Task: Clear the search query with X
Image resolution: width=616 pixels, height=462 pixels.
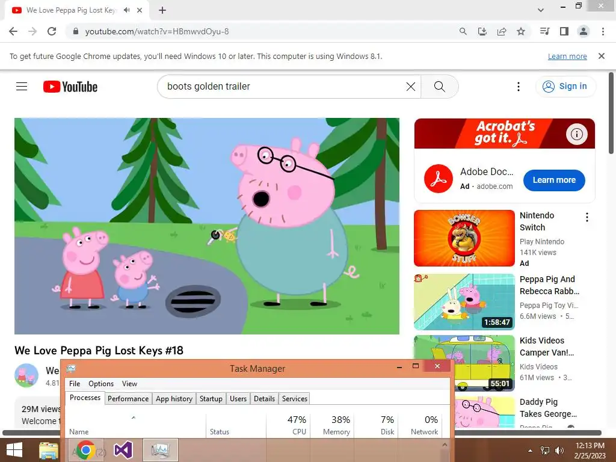Action: (411, 87)
